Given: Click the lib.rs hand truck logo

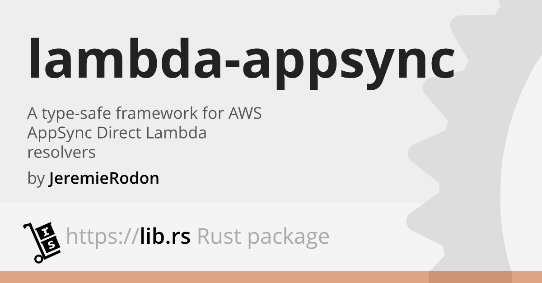Looking at the screenshot, I should [x=41, y=242].
